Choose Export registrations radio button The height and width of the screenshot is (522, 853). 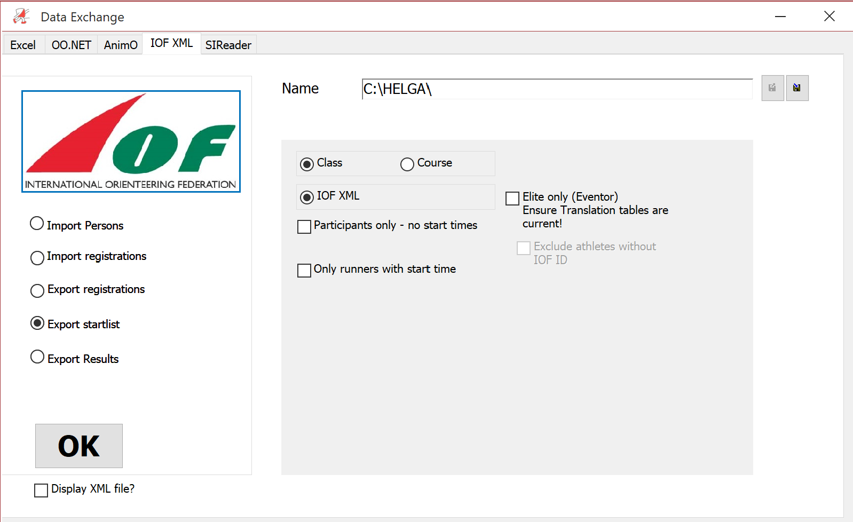click(37, 290)
